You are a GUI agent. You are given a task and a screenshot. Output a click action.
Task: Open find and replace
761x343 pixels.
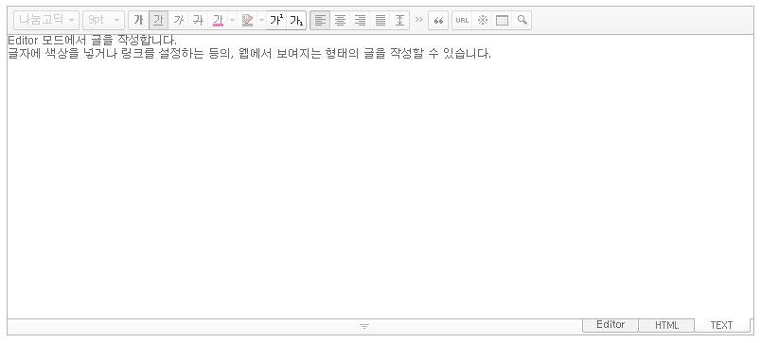tap(522, 21)
